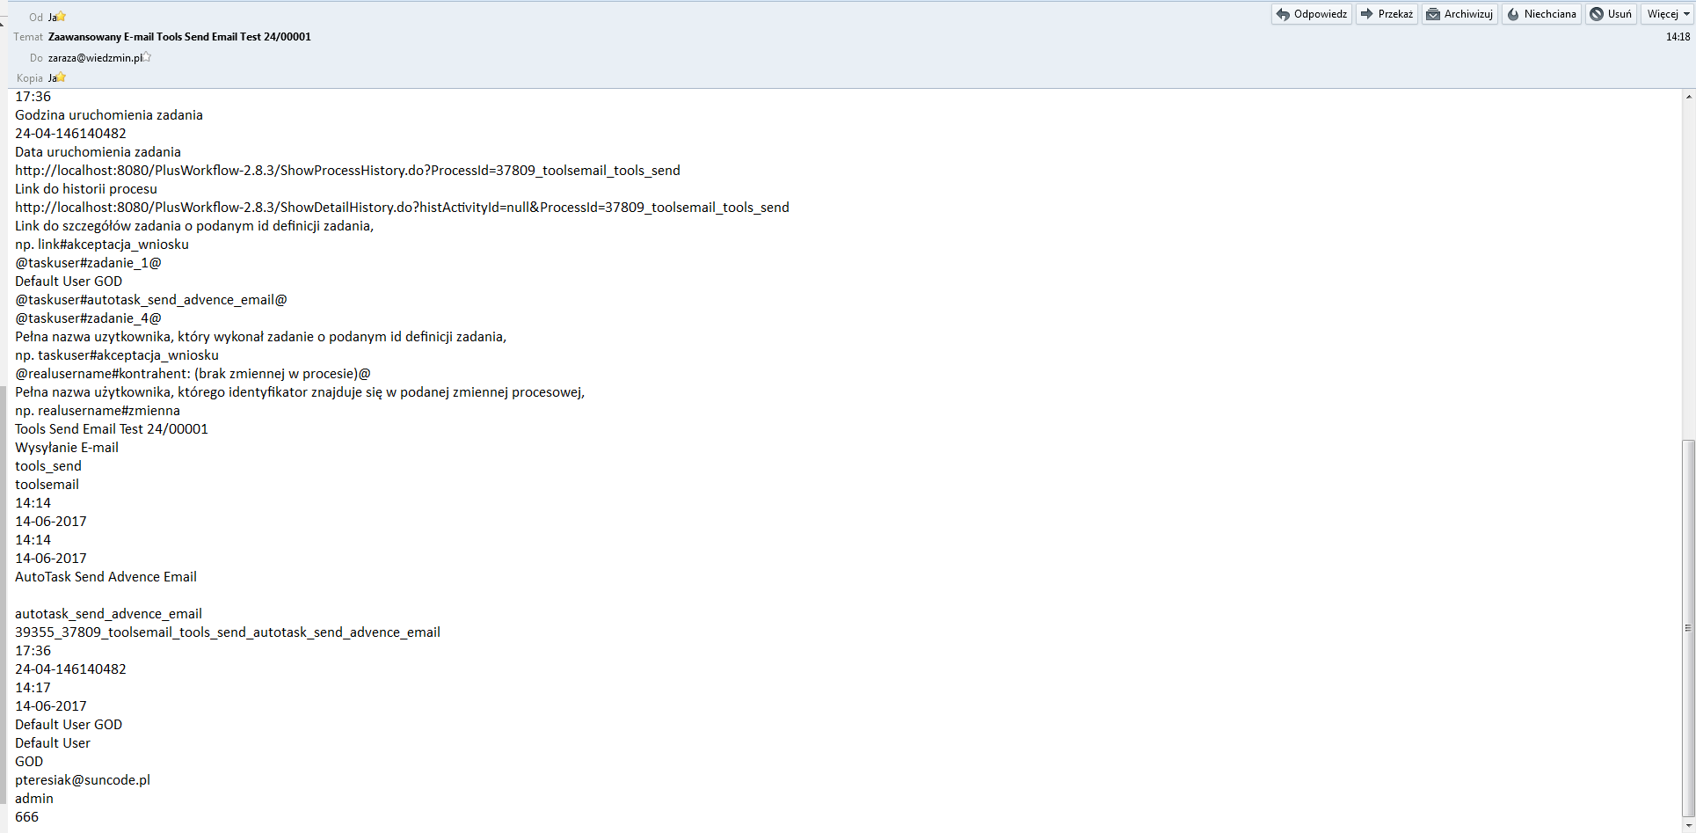Click the scrollbar down arrow
Screen dimensions: 1696x833
(x=1688, y=826)
